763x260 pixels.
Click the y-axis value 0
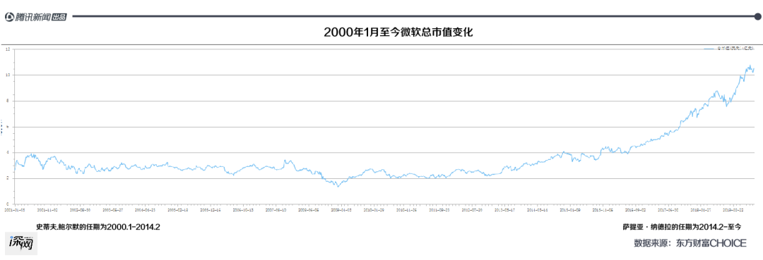7,204
